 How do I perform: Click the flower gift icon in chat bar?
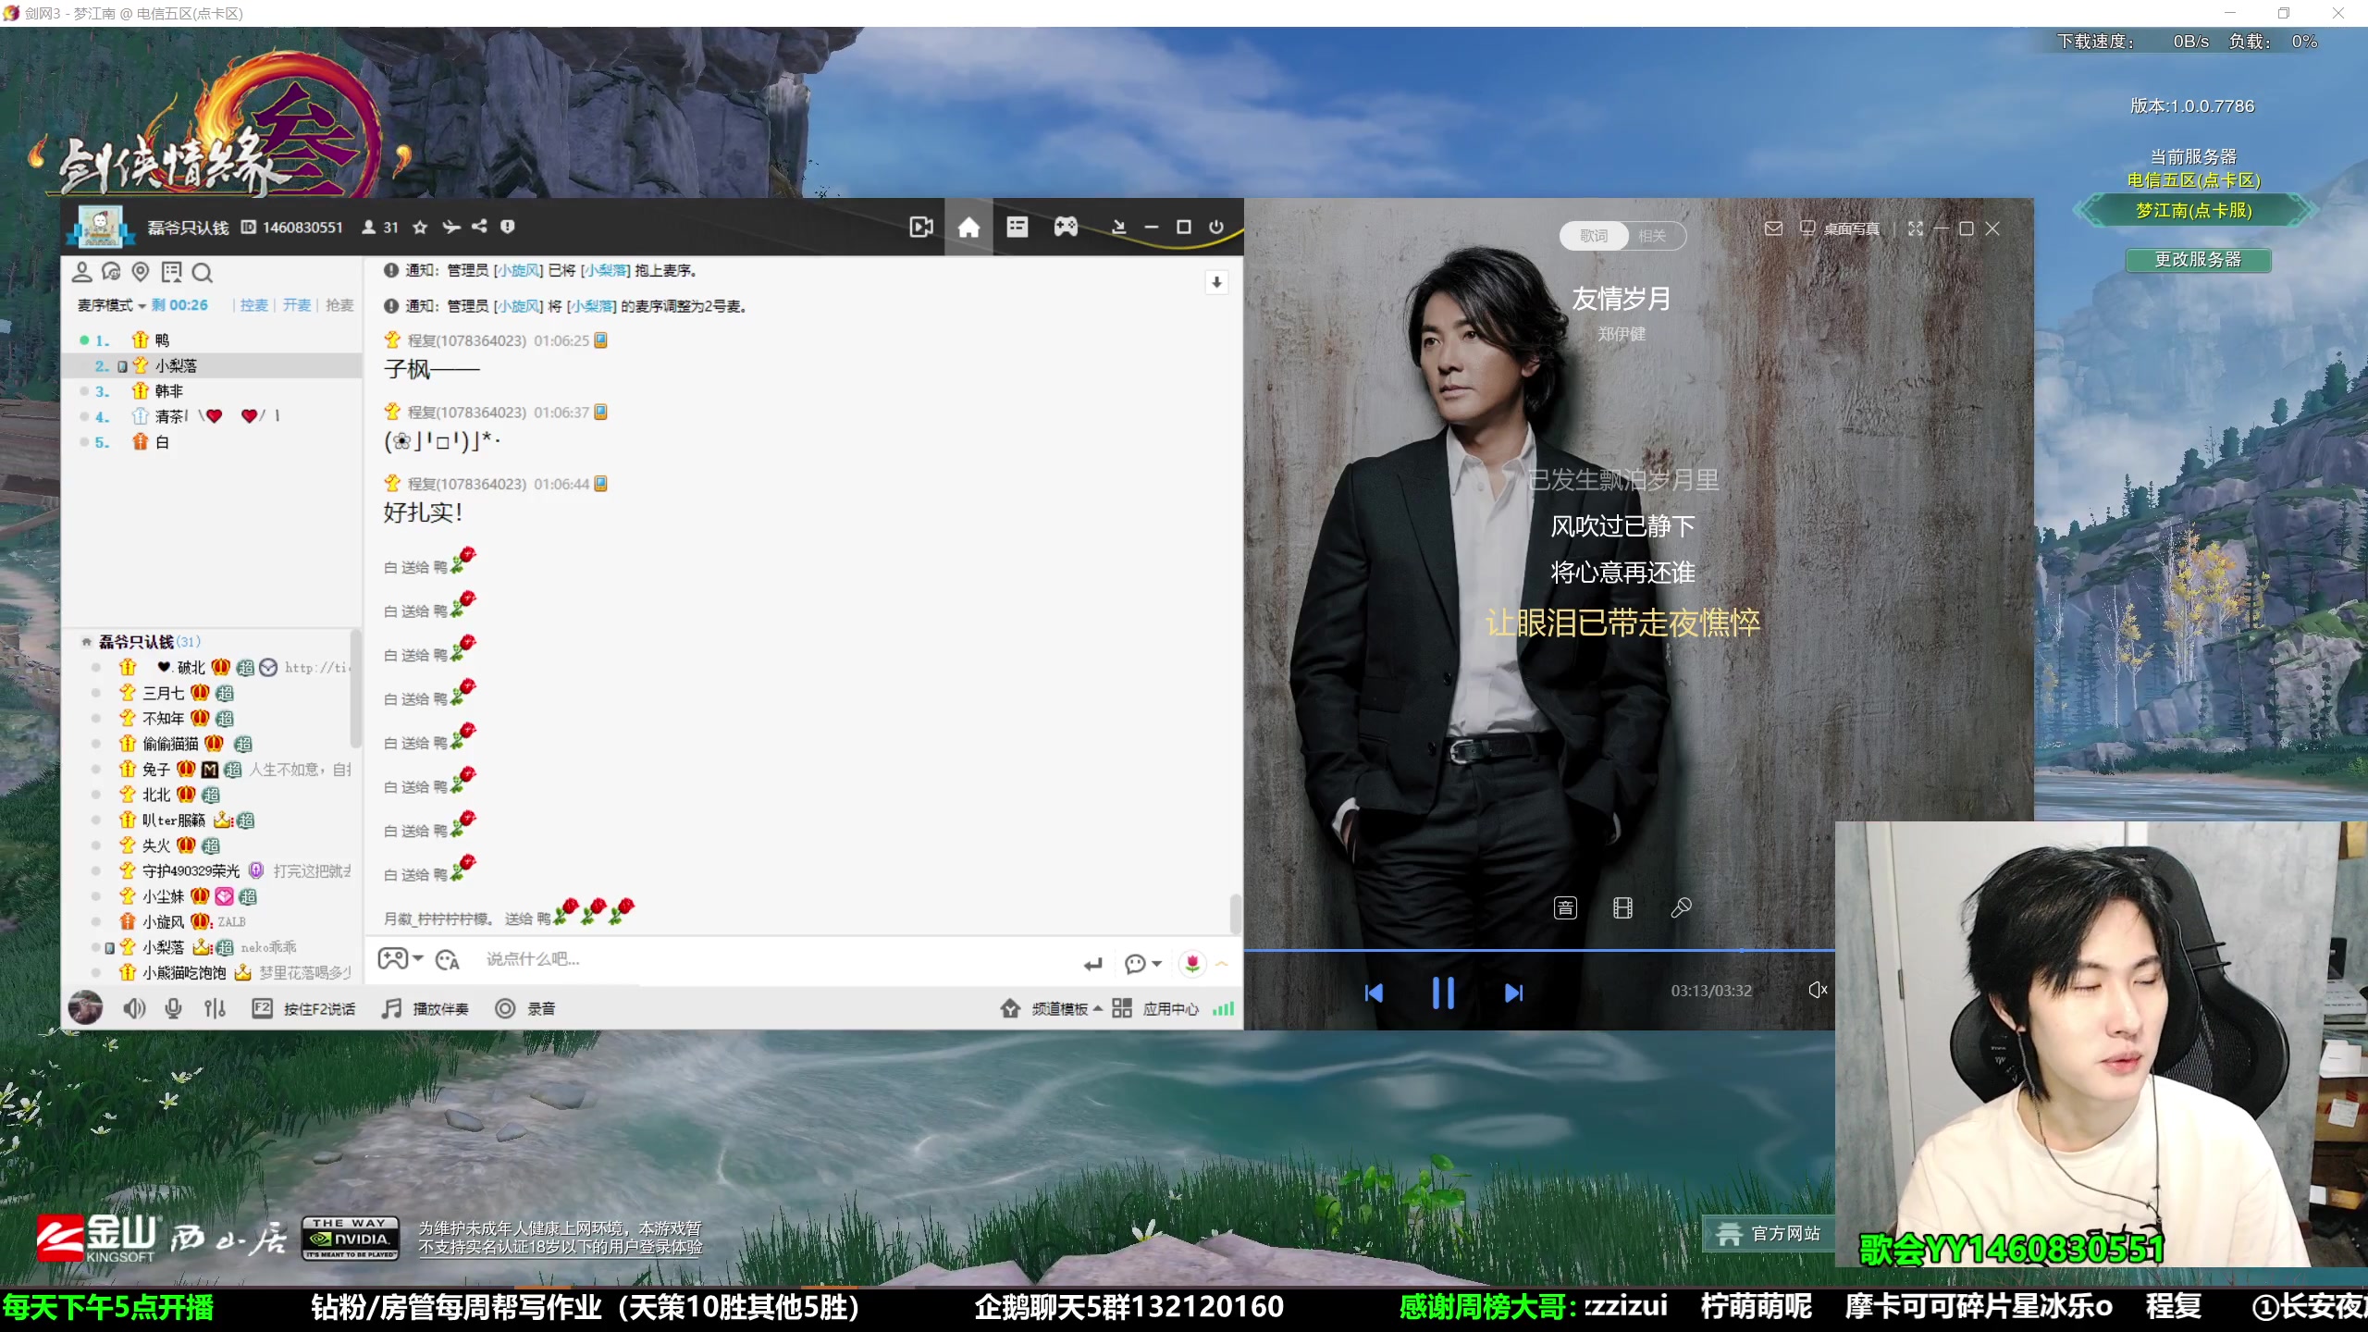pyautogui.click(x=1192, y=963)
